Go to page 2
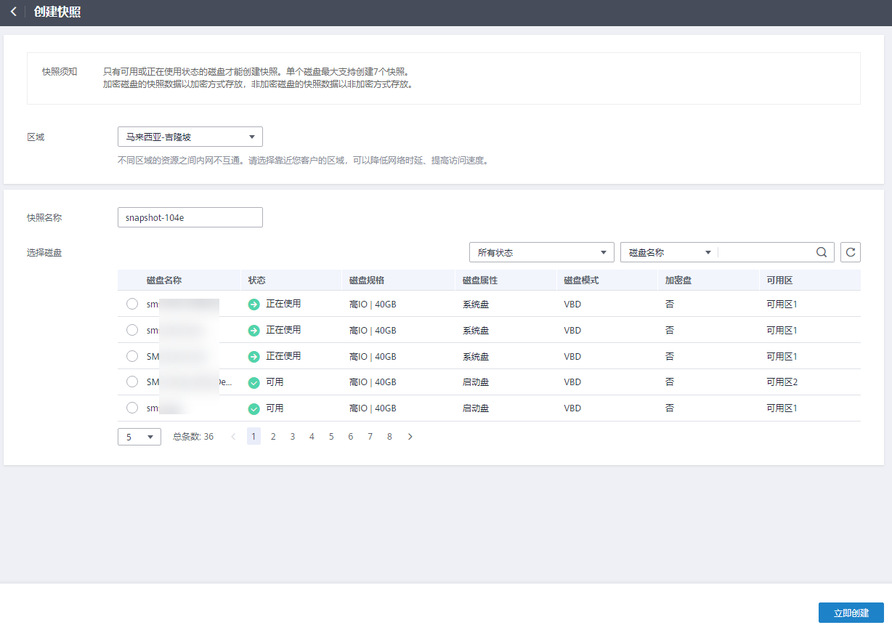Screen dimensions: 892x625 (273, 437)
